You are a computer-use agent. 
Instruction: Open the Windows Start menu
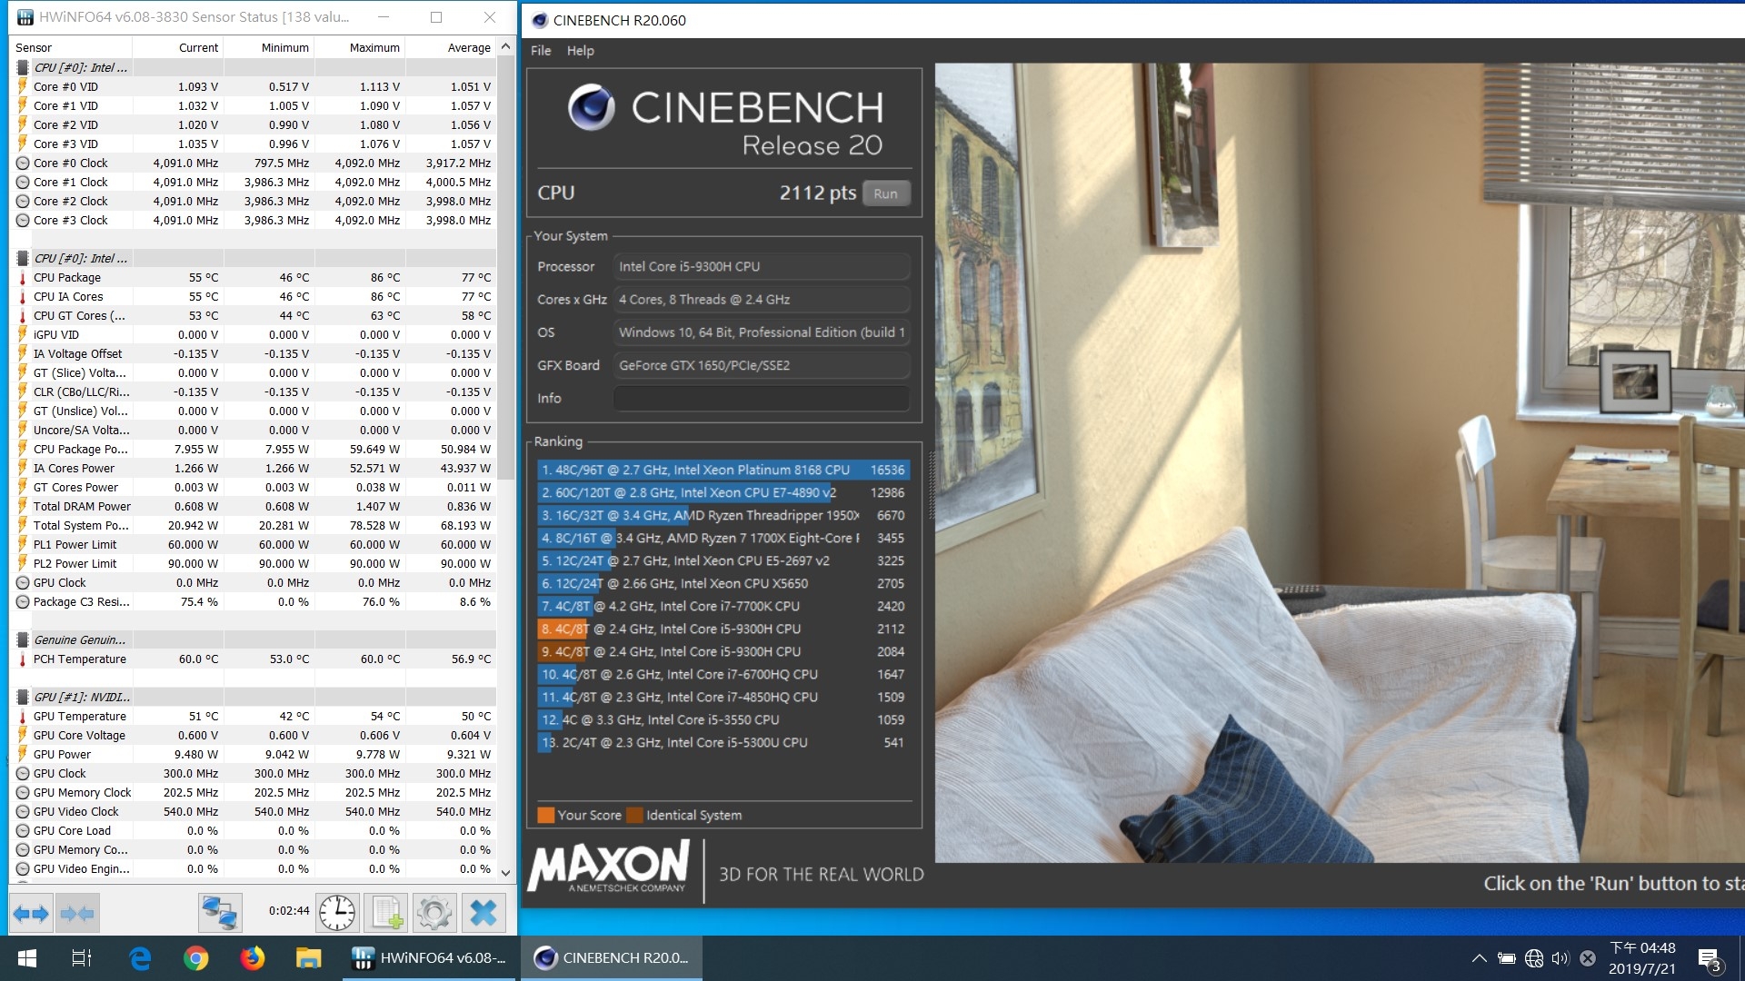coord(27,958)
